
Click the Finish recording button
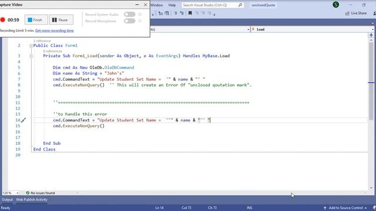36,20
